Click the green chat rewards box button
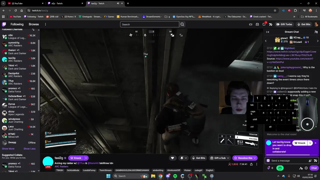 point(280,168)
